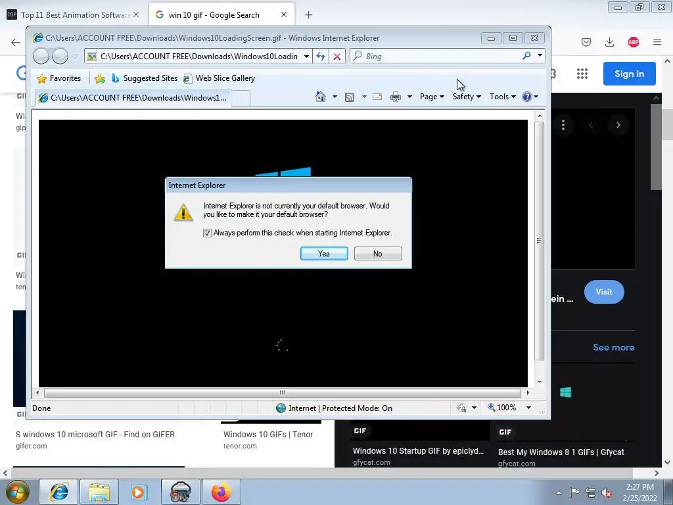Open the Favorites star button

pos(59,78)
